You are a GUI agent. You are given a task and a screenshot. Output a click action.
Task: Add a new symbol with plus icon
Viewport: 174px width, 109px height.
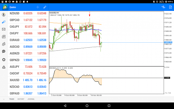(38, 7)
